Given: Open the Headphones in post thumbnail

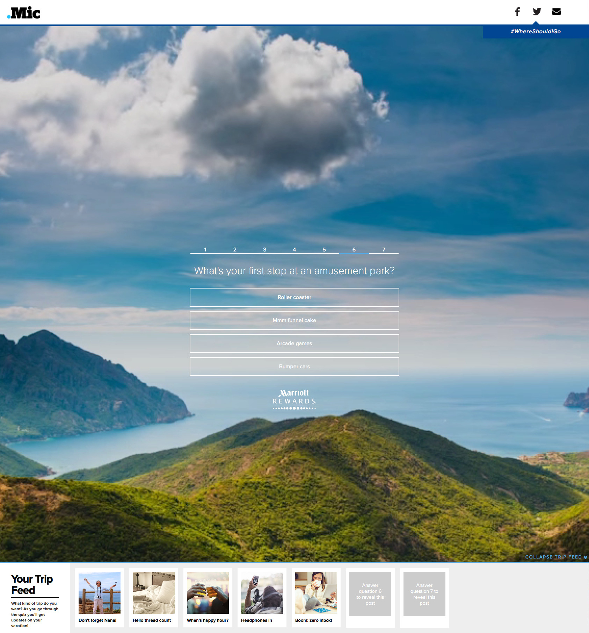Looking at the screenshot, I should 262,593.
